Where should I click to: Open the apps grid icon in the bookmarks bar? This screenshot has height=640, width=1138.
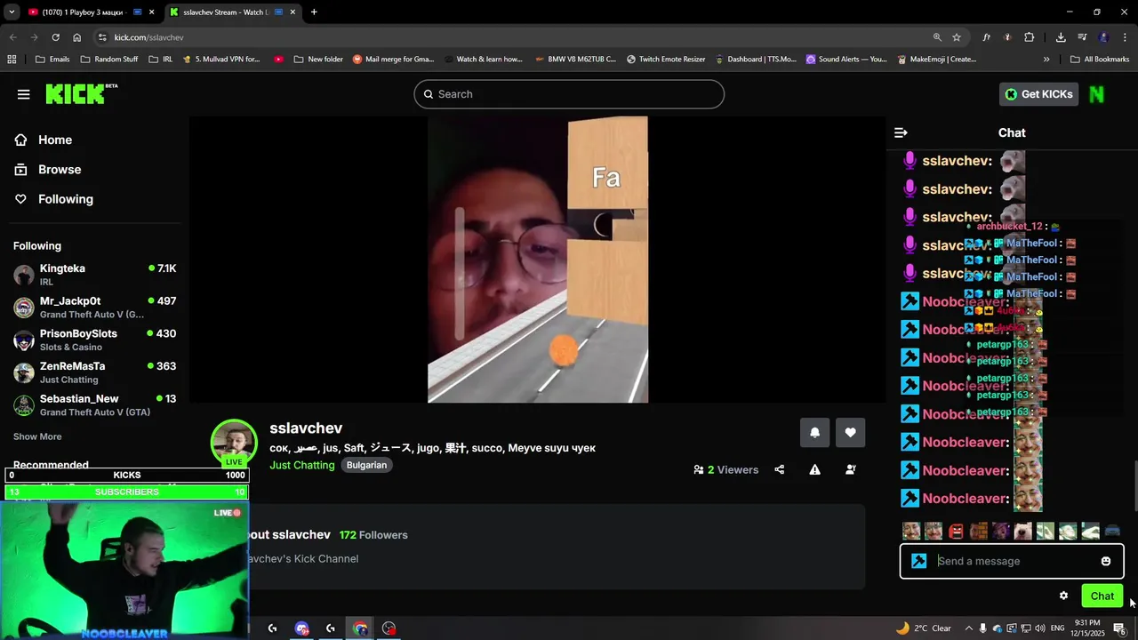click(12, 60)
